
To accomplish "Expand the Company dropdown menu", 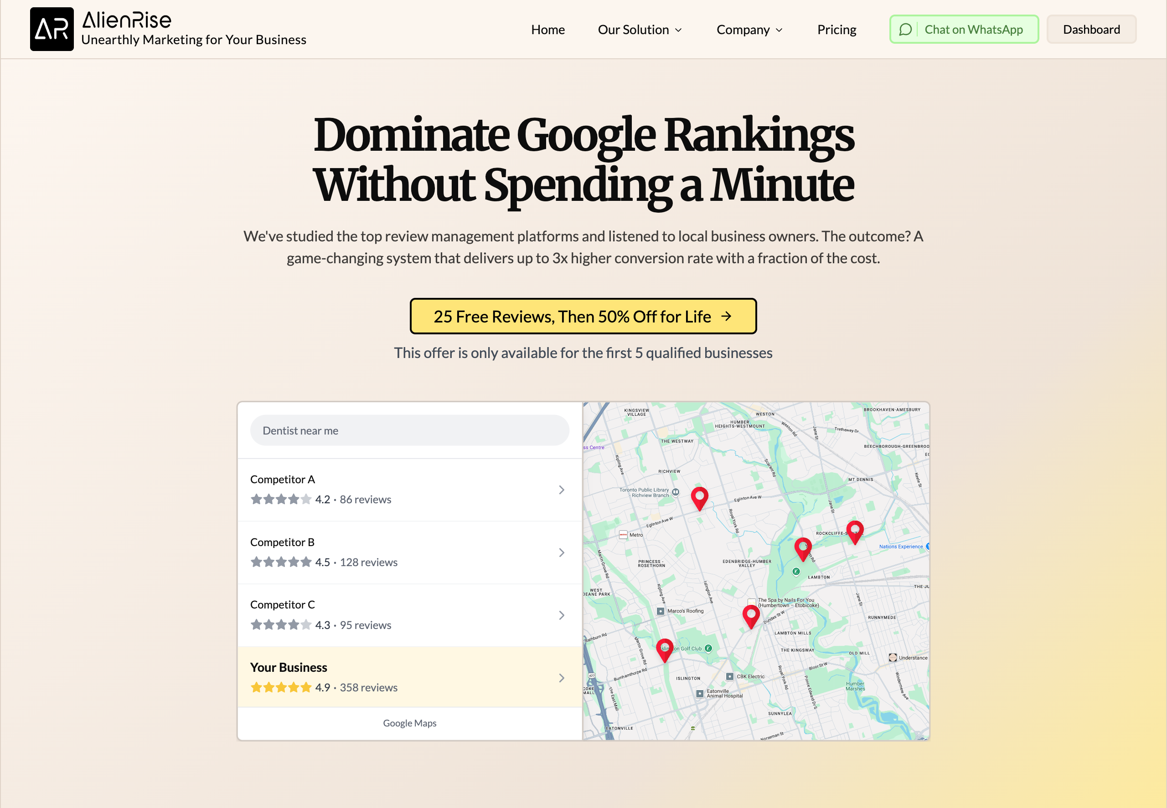I will [749, 30].
